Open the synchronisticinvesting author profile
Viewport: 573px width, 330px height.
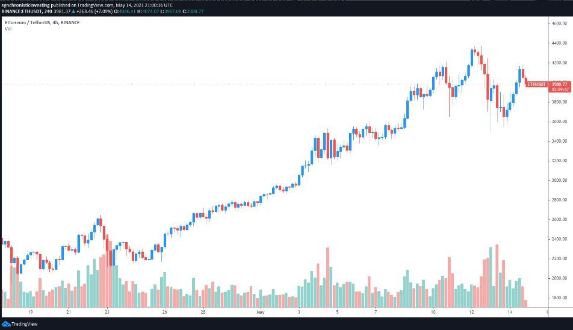click(x=25, y=5)
